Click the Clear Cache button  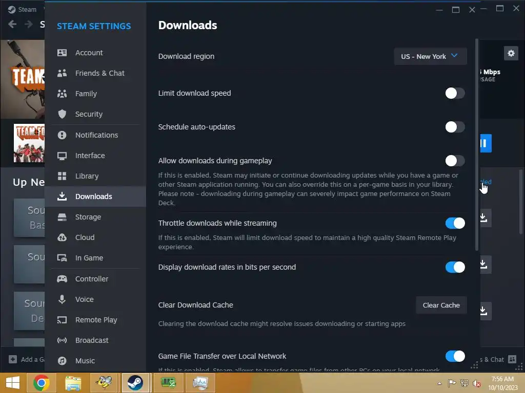pyautogui.click(x=441, y=305)
